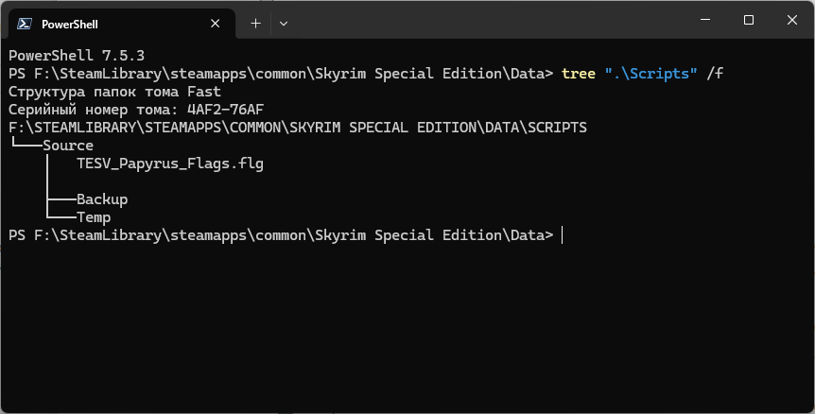Expand the new tab profile dropdown chevron
Viewport: 815px width, 414px height.
284,24
